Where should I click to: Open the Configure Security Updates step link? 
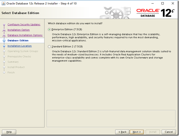[24, 25]
